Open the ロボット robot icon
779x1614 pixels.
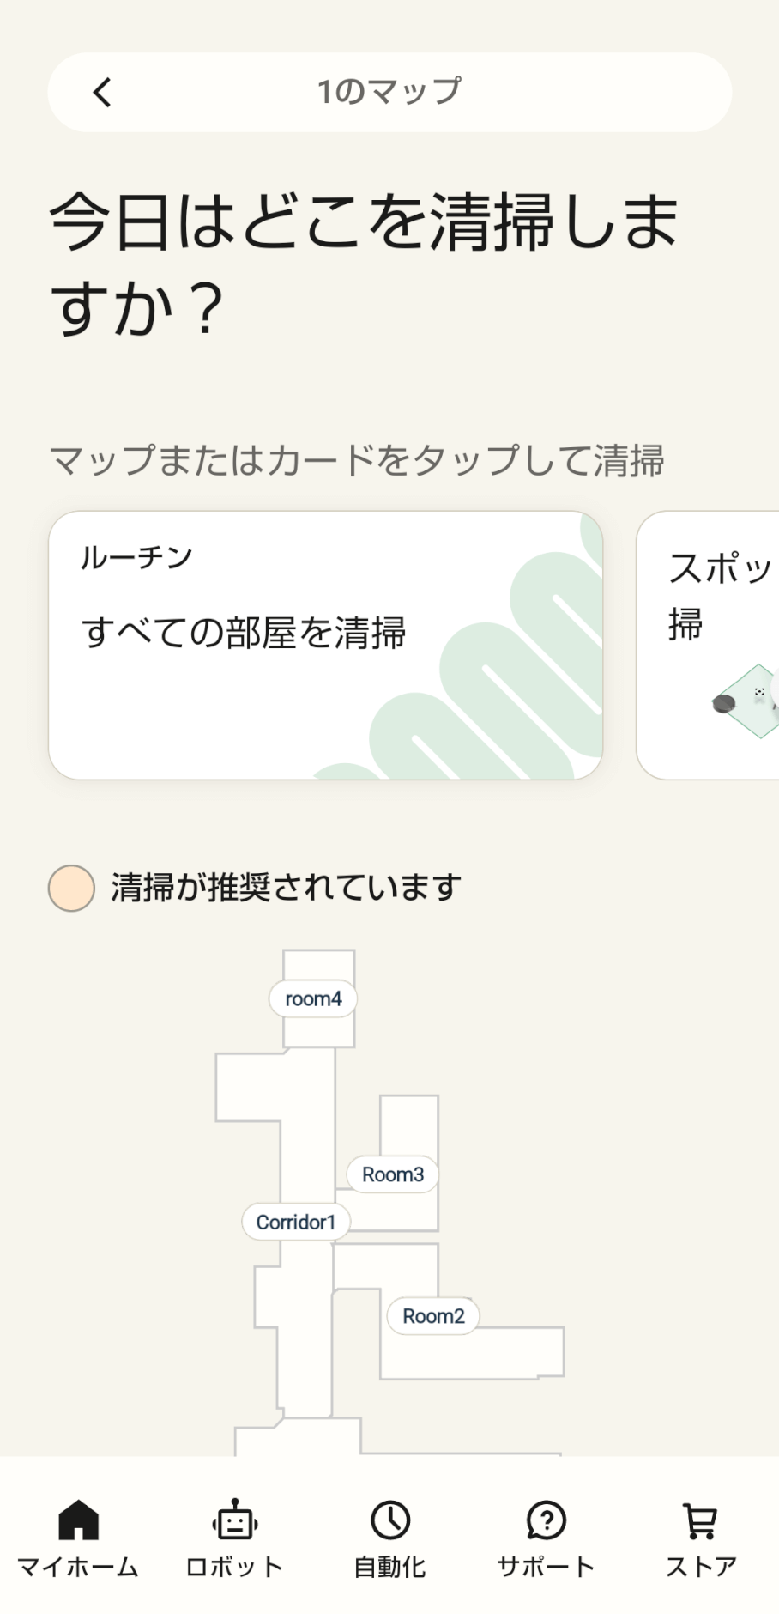(x=234, y=1520)
